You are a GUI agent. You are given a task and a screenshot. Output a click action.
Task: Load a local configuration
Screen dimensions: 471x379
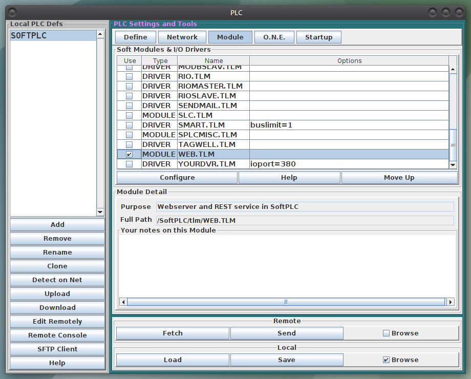coord(173,360)
